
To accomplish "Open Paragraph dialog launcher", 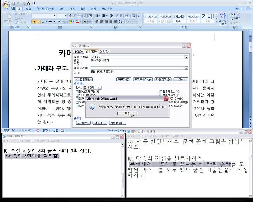I will click(140, 27).
